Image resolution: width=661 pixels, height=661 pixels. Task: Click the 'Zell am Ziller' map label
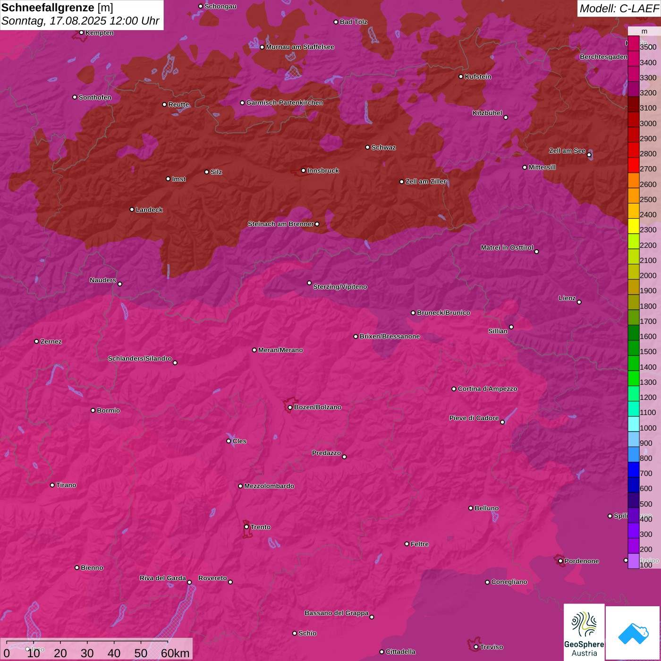pyautogui.click(x=426, y=181)
